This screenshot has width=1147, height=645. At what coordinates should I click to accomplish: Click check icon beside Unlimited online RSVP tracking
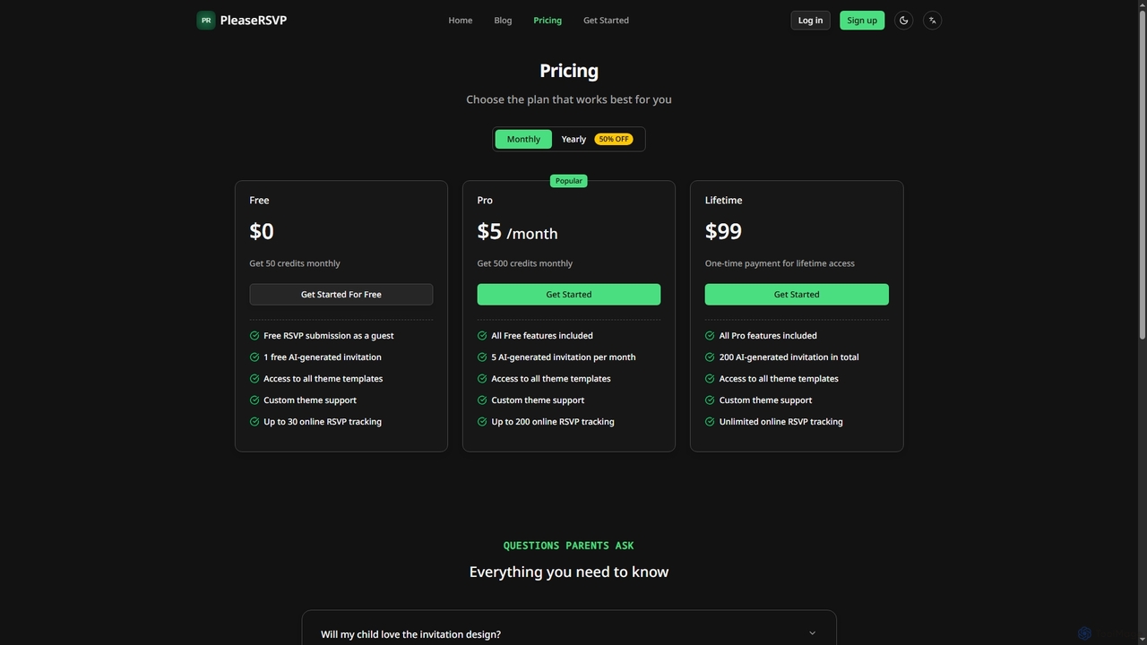(x=710, y=421)
